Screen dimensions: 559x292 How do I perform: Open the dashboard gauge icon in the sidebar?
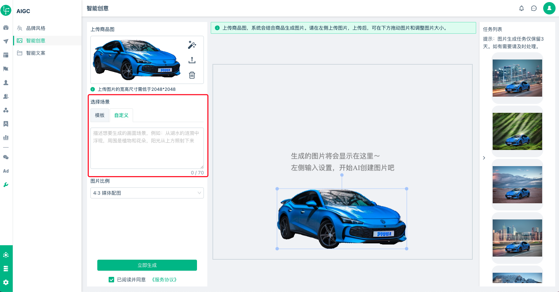[6, 28]
